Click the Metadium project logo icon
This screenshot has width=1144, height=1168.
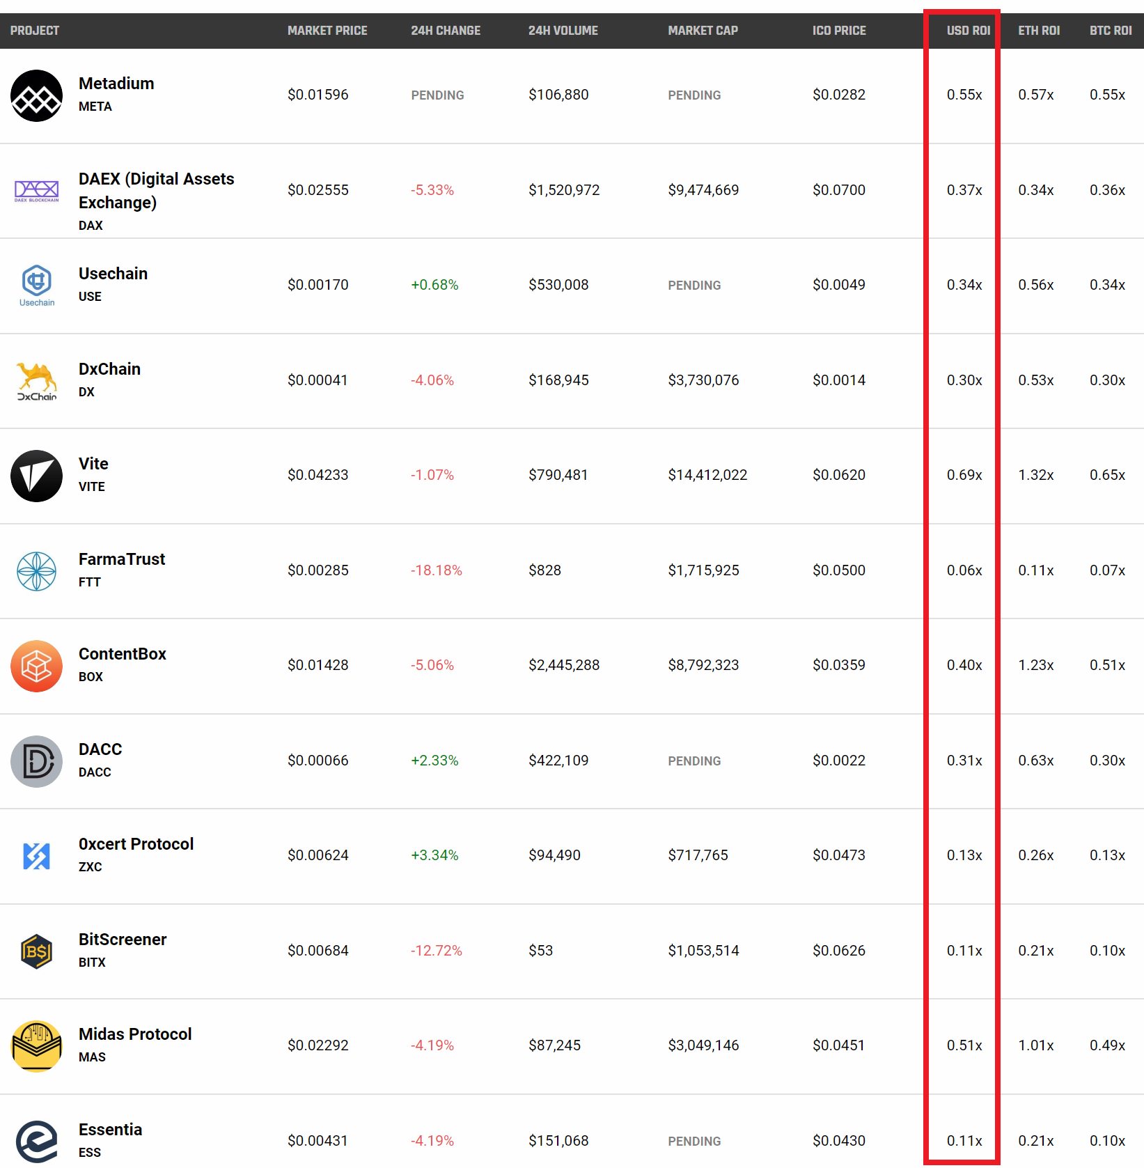[37, 95]
